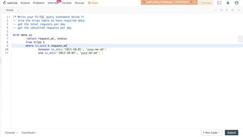Image resolution: width=243 pixels, height=137 pixels.
Task: Click the reset to default code braces icon
Action: pos(221,10)
